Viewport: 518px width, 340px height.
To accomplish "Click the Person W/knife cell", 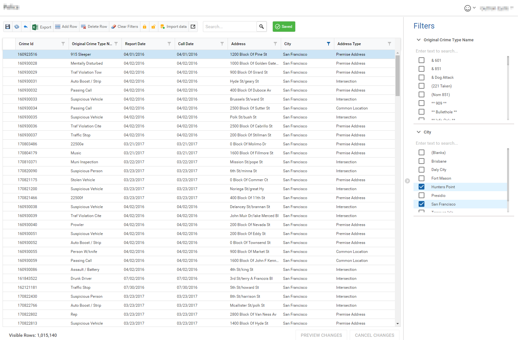I will click(x=95, y=252).
